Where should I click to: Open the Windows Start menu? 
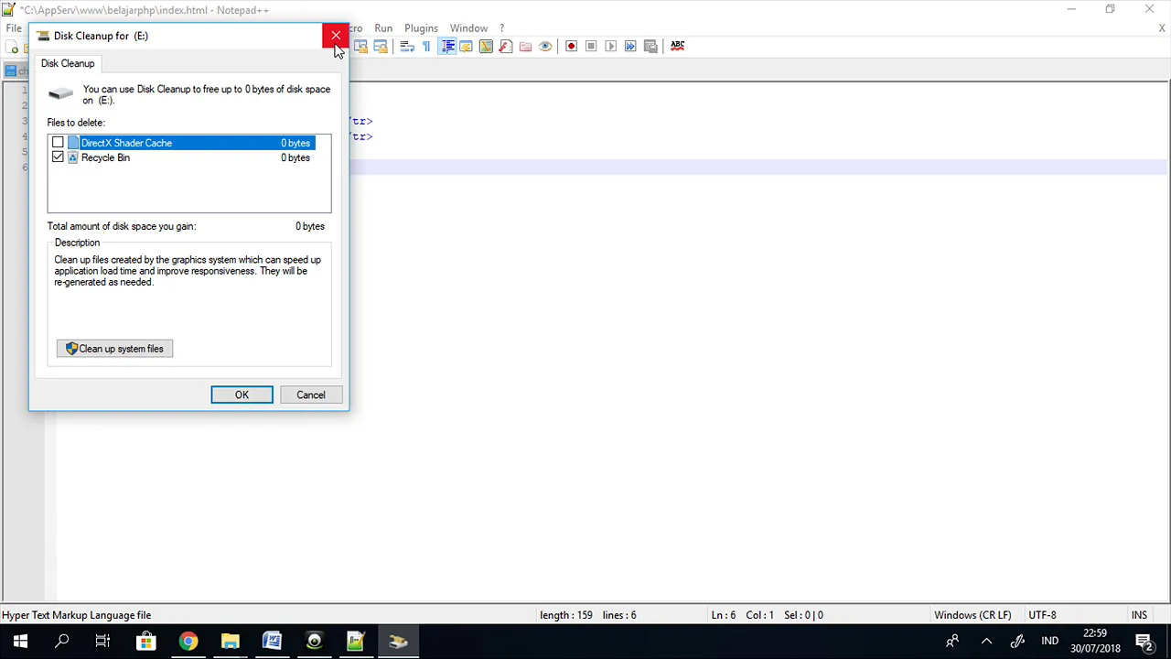pyautogui.click(x=20, y=642)
